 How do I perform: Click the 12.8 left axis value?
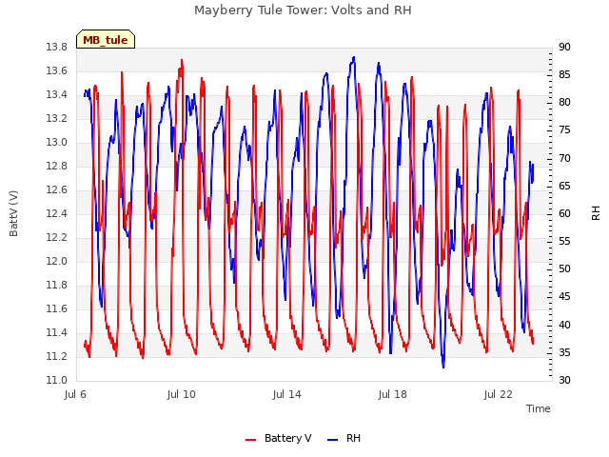(x=57, y=166)
